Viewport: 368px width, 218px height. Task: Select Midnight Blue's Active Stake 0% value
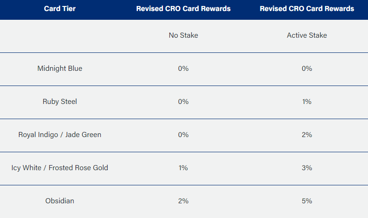coord(307,69)
